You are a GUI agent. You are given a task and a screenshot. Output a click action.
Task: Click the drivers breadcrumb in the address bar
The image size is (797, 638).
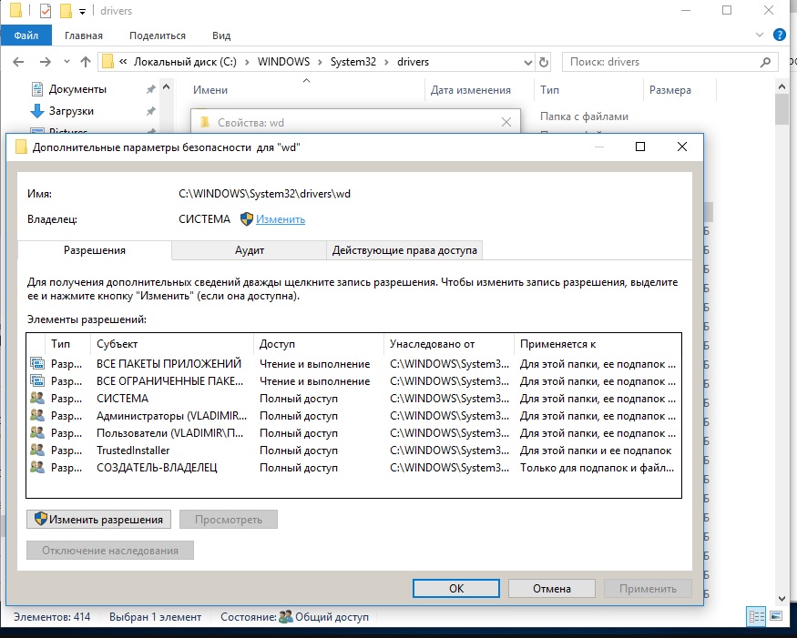(413, 62)
